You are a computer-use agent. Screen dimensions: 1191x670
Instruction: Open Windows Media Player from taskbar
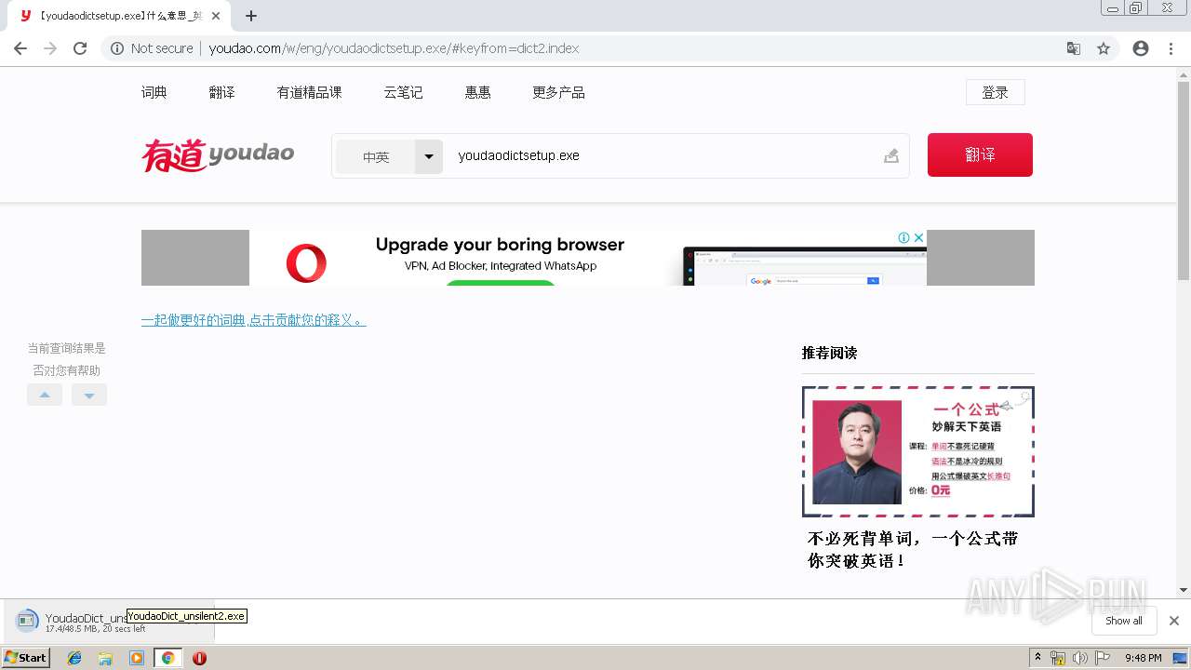click(137, 658)
